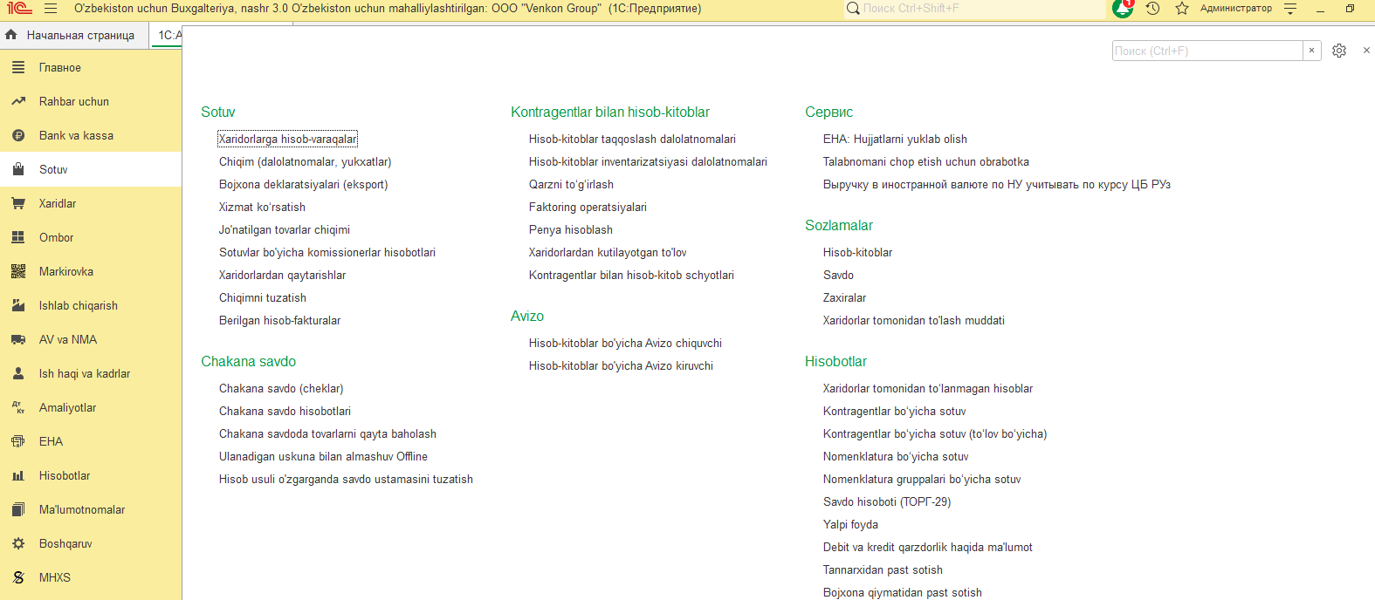Screen dimensions: 1375x600
Task: Open Penya hisoblash
Action: [x=570, y=229]
